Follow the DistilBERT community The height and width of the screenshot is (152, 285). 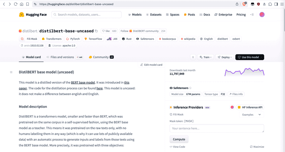pyautogui.click(x=140, y=31)
